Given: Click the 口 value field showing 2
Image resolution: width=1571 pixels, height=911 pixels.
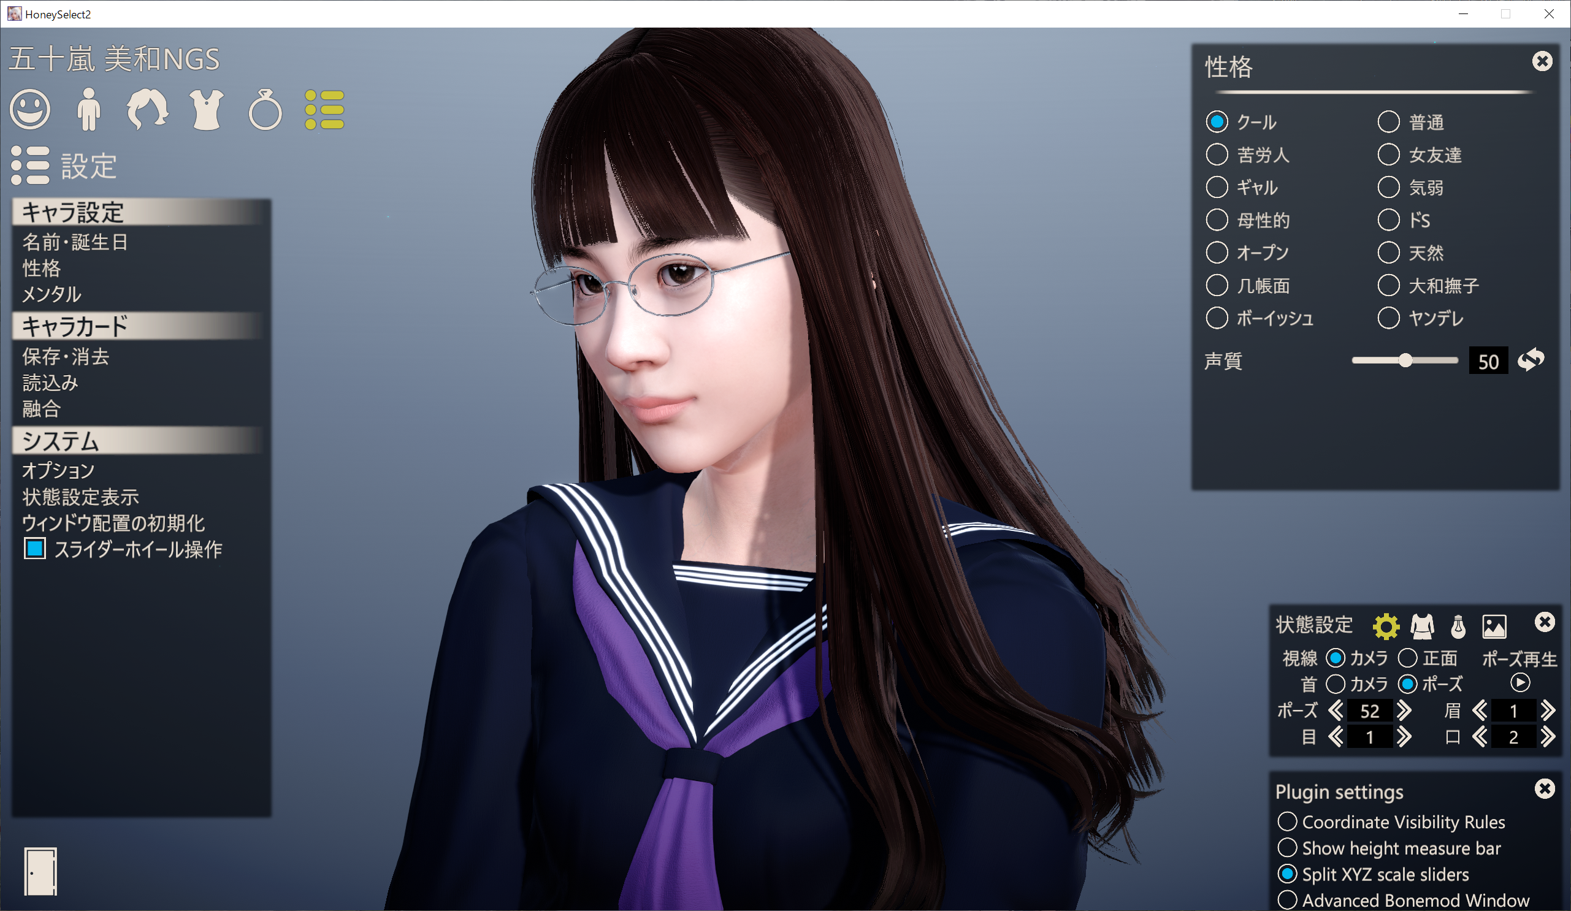Looking at the screenshot, I should tap(1513, 737).
